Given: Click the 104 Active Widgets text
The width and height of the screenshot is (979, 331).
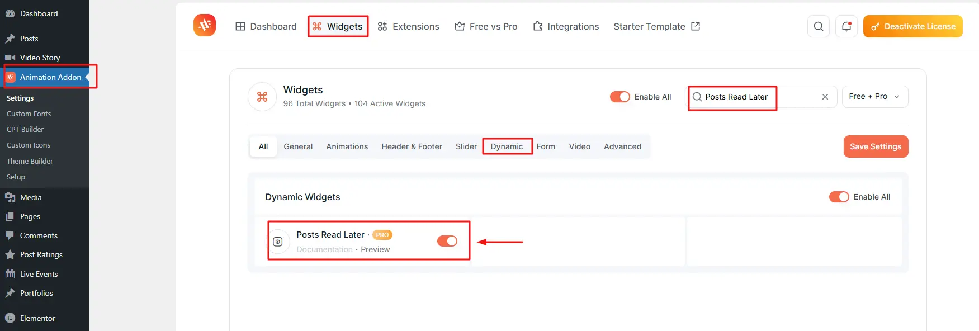Looking at the screenshot, I should pyautogui.click(x=390, y=103).
